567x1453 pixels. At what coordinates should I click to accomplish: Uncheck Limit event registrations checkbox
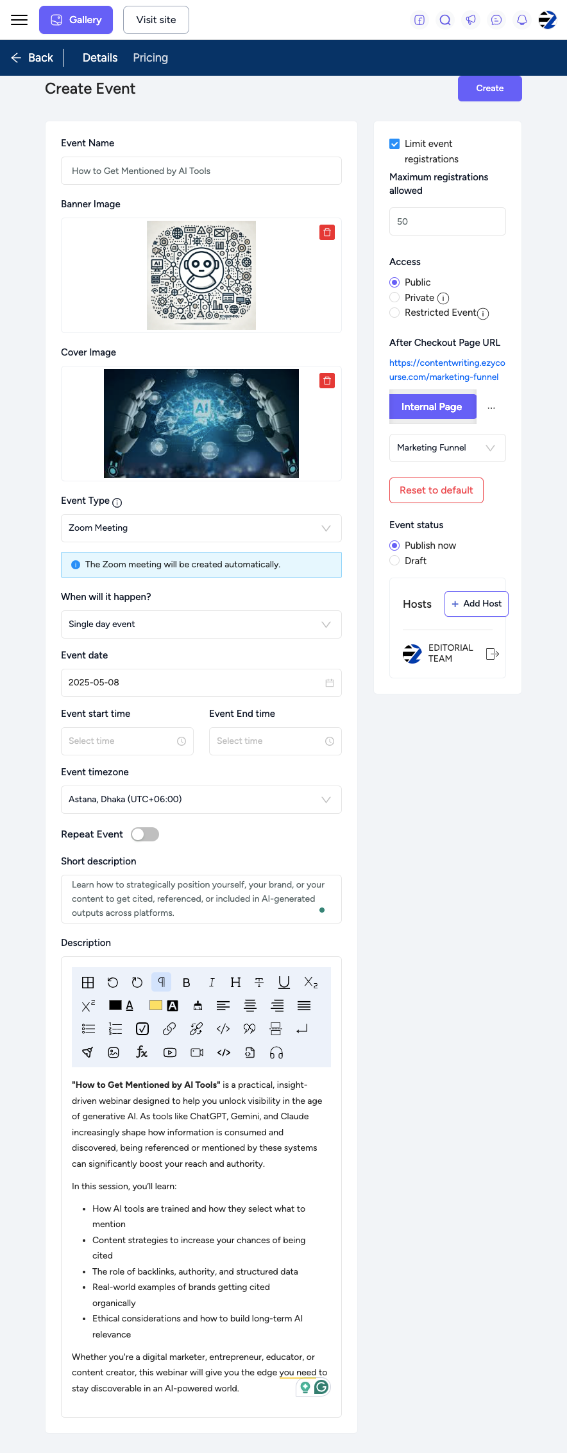pyautogui.click(x=394, y=144)
